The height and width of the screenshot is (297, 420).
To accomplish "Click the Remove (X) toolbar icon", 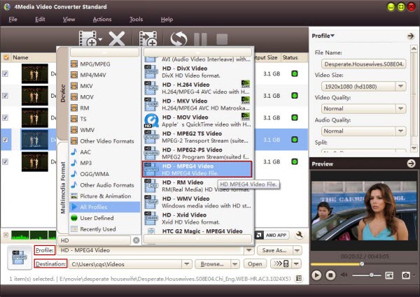I will tap(117, 39).
